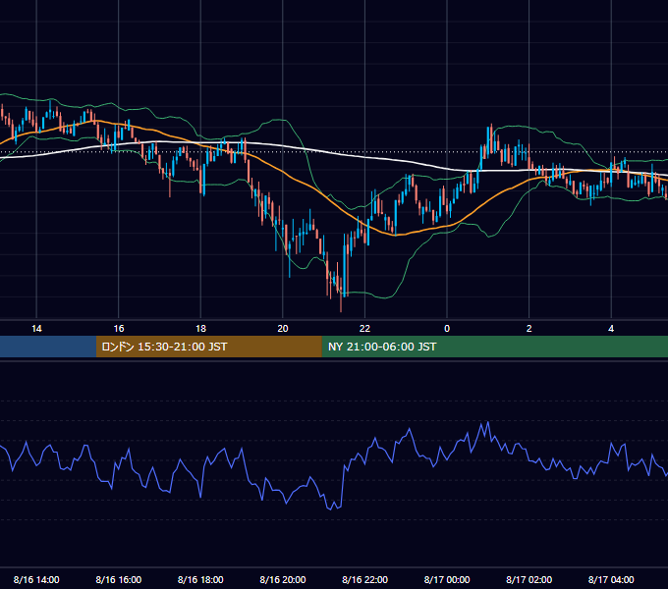The width and height of the screenshot is (668, 589).
Task: Select the 18 hour label on upper axis
Action: (x=200, y=329)
